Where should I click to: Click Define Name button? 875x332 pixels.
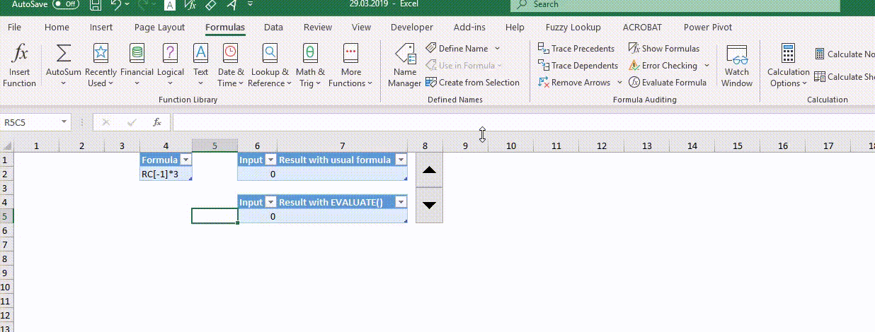click(x=457, y=48)
